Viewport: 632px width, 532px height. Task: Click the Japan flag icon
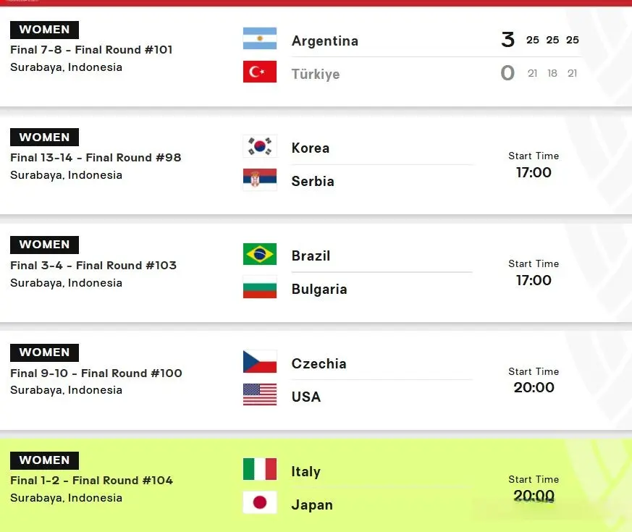click(259, 502)
